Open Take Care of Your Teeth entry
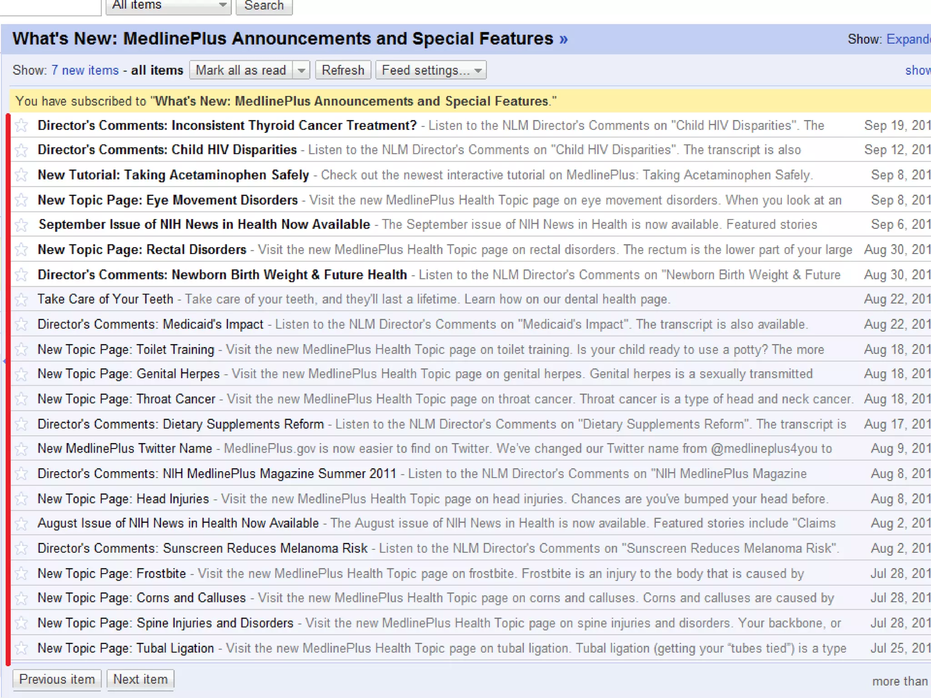This screenshot has height=698, width=931. [105, 299]
